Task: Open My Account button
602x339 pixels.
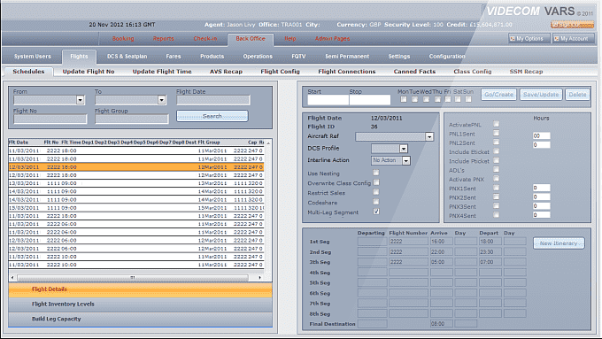Action: click(x=573, y=38)
